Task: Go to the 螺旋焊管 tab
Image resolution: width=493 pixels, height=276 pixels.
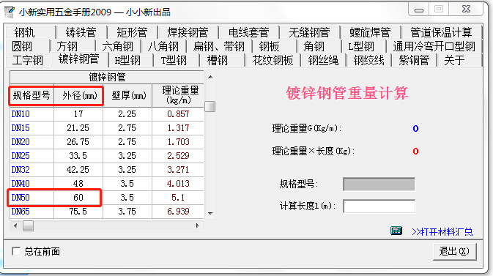Action: point(370,32)
